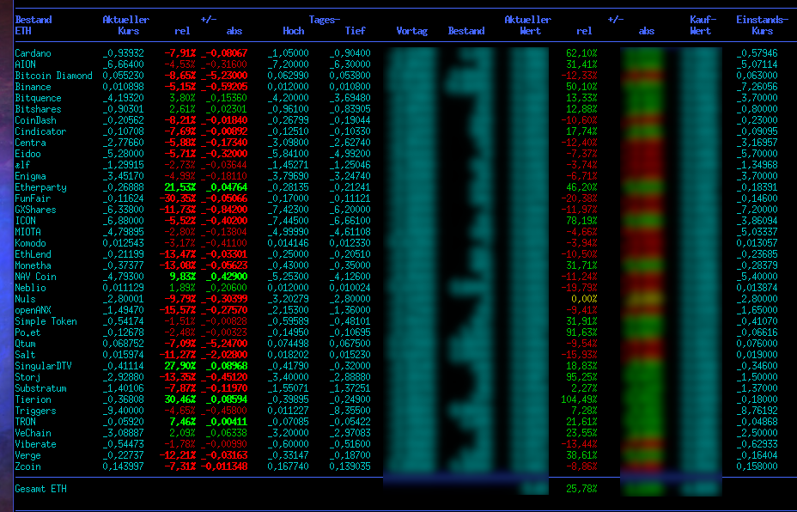Click the Simple Token row name
Image resolution: width=797 pixels, height=512 pixels.
46,322
